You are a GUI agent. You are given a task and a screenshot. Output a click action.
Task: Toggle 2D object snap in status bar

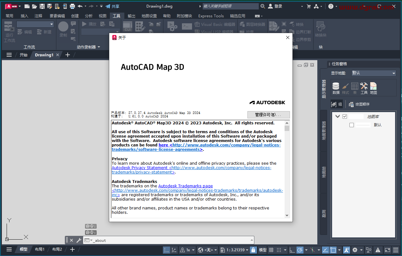tap(333, 250)
